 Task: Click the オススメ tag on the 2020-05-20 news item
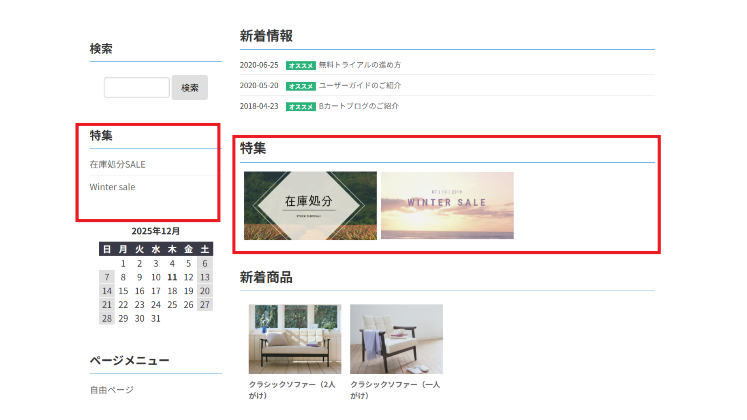pyautogui.click(x=300, y=86)
